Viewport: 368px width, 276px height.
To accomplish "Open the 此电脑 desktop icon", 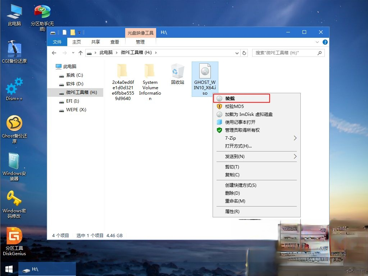I will (14, 14).
